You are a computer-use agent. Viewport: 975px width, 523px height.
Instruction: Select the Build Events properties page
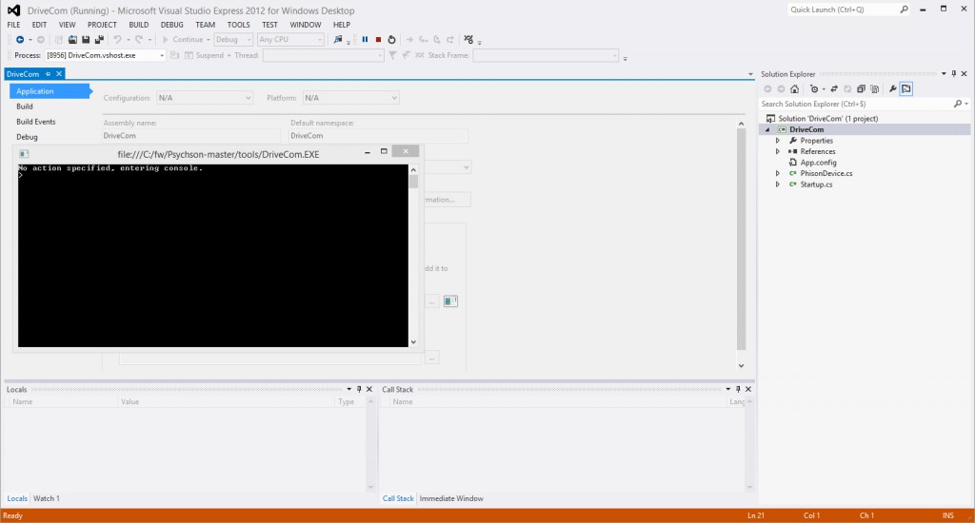point(36,122)
